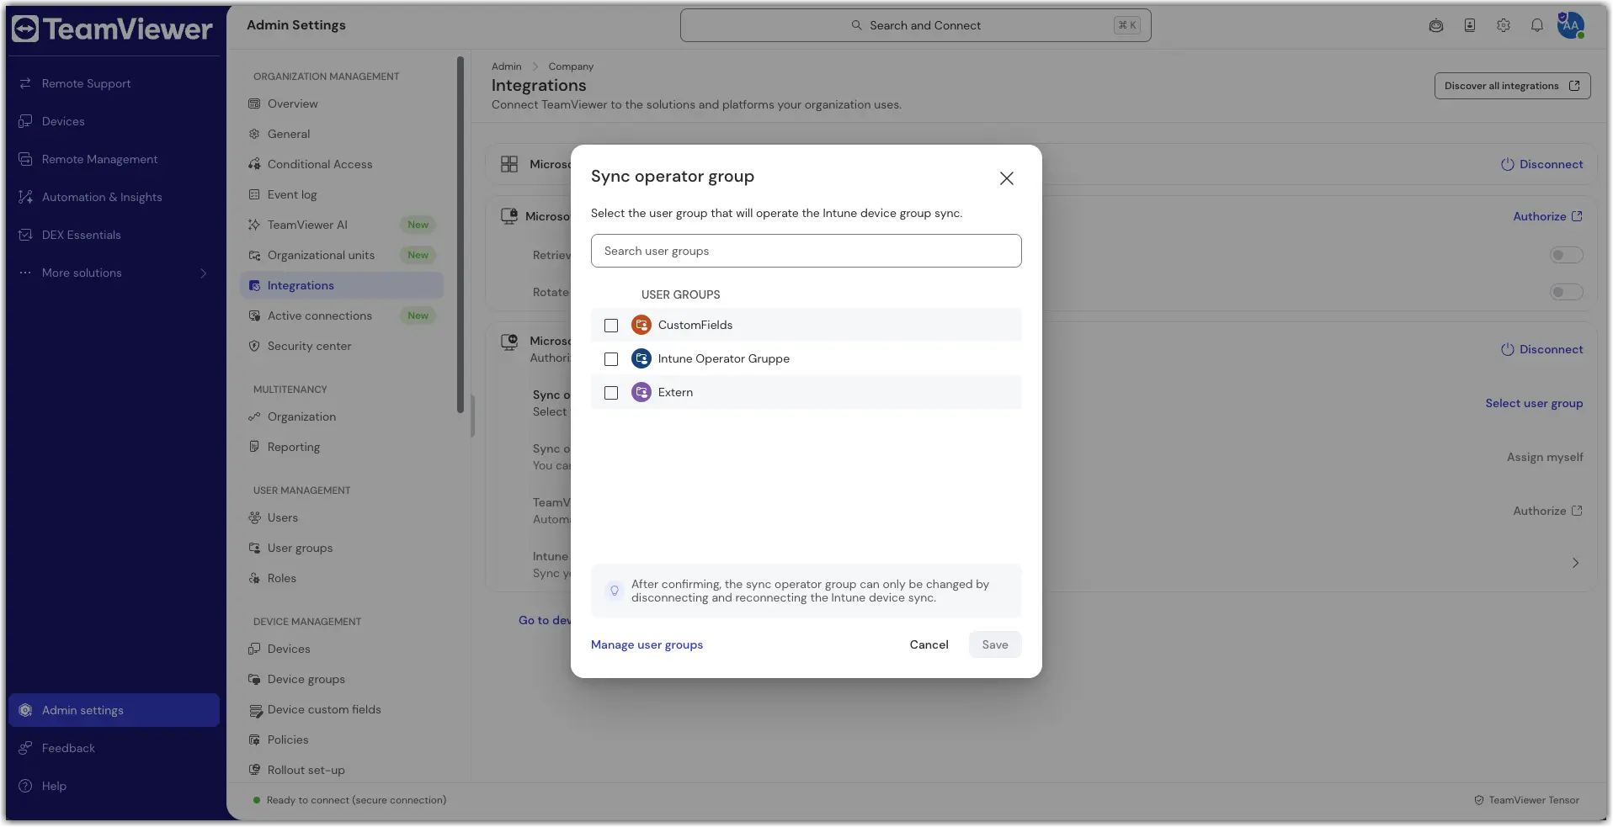Screen dimensions: 1613x827
Task: Toggle the Rotate switch
Action: click(x=1566, y=292)
